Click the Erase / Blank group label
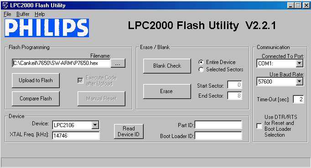Image resolution: width=311 pixels, height=168 pixels. pos(155,47)
